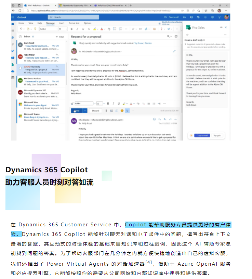Open the Send options dropdown arrow
Image resolution: width=252 pixels, height=279 pixels.
coord(85,111)
